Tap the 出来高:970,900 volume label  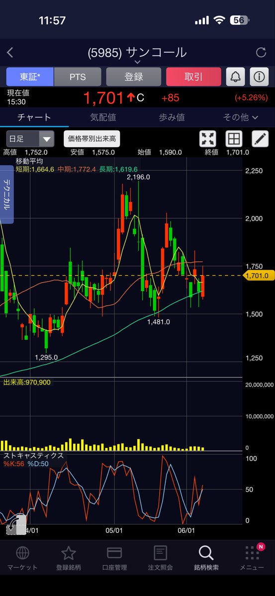27,381
